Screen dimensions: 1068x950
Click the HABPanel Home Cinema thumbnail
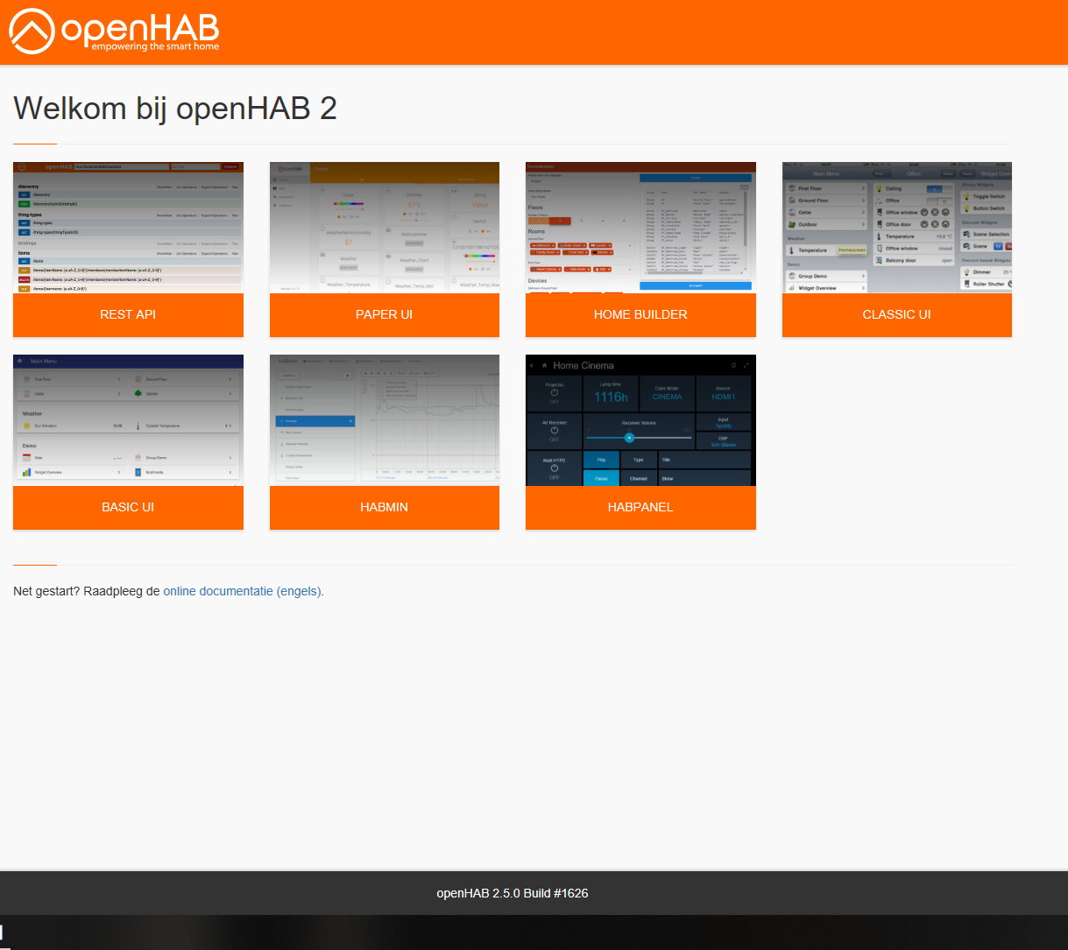640,420
